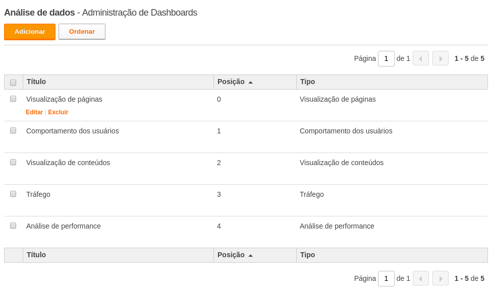This screenshot has width=492, height=297.
Task: Toggle the select-all checkbox in header
Action: [x=13, y=83]
